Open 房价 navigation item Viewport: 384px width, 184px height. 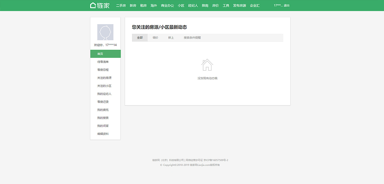(x=215, y=6)
